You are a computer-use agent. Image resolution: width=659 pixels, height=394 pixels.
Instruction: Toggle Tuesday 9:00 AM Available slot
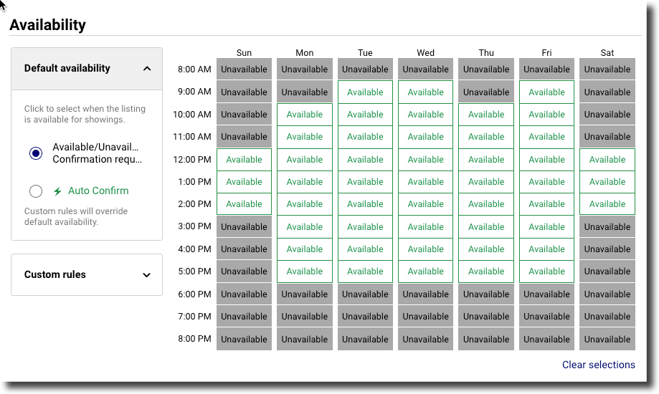(365, 92)
